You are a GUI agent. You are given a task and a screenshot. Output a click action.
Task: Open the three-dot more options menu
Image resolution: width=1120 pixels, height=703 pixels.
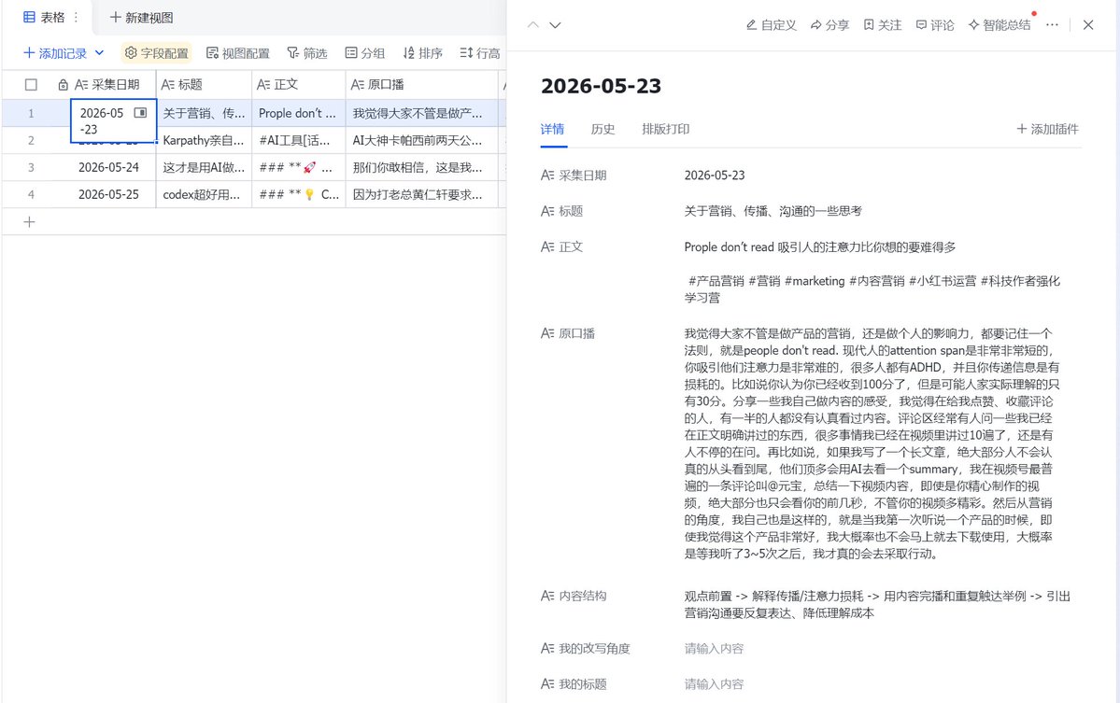[1052, 25]
